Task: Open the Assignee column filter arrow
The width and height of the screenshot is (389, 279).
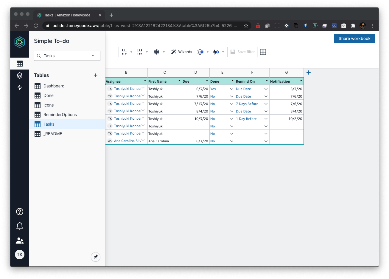Action: click(x=145, y=81)
